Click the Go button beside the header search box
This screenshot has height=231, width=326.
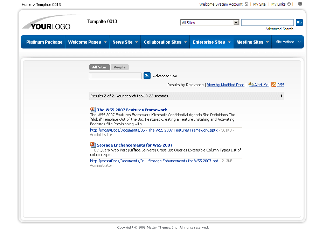click(299, 22)
